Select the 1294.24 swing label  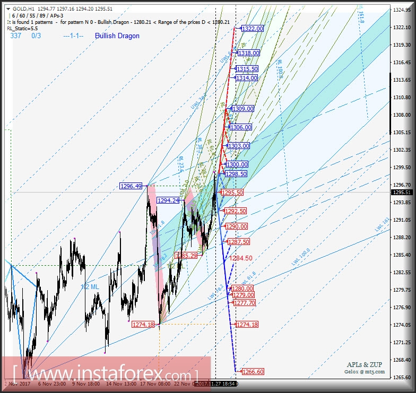click(168, 200)
